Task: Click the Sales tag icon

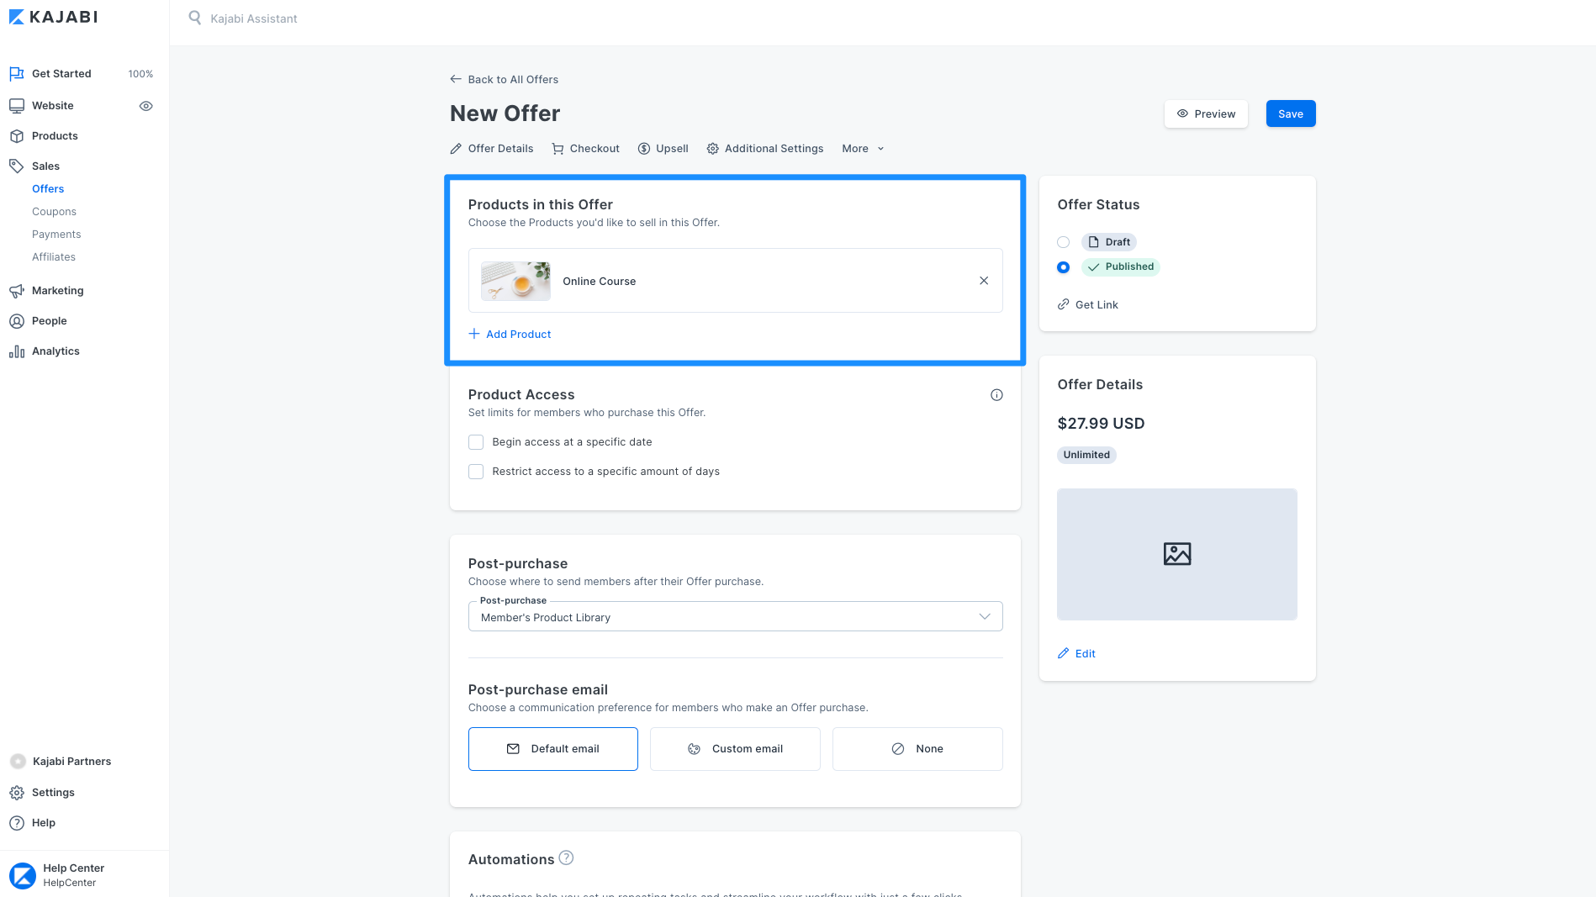Action: 17,166
